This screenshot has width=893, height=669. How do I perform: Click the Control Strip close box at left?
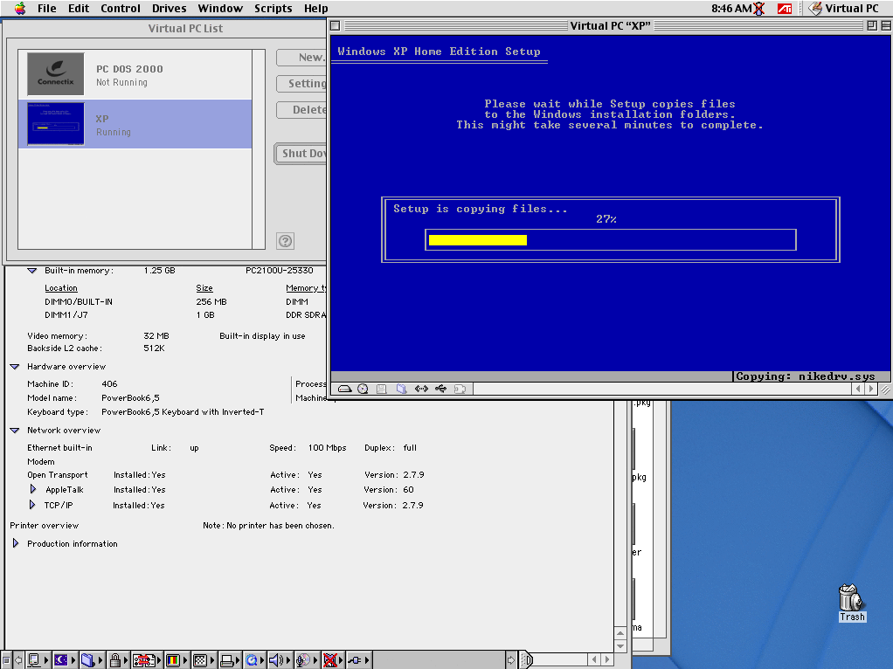[x=6, y=660]
